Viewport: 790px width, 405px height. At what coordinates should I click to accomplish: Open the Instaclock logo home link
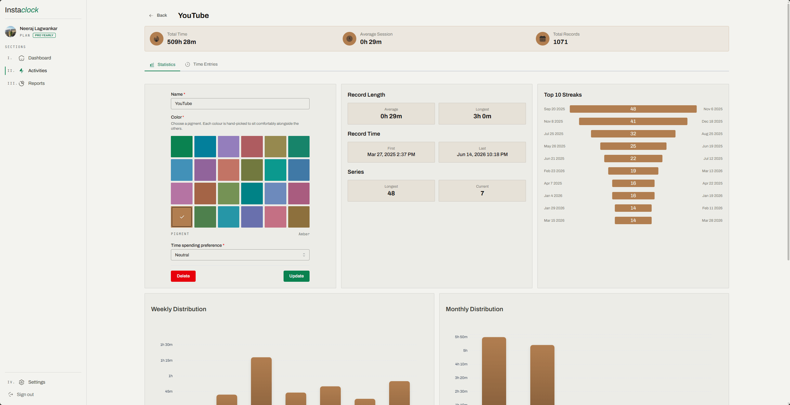22,10
